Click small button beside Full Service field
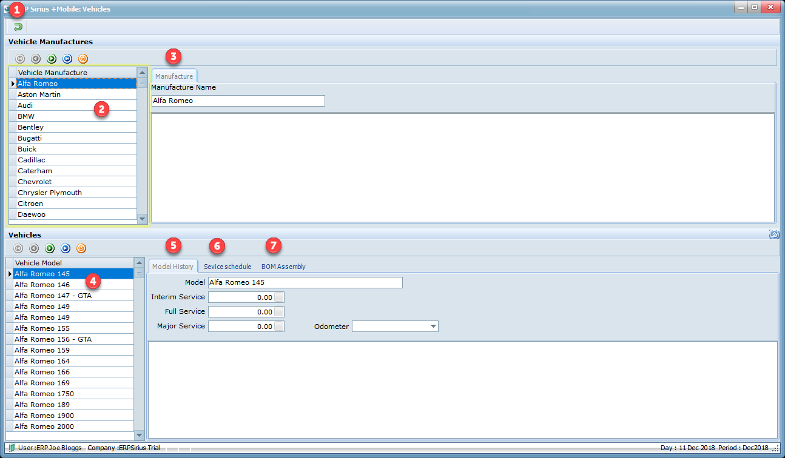Image resolution: width=785 pixels, height=458 pixels. coord(279,312)
